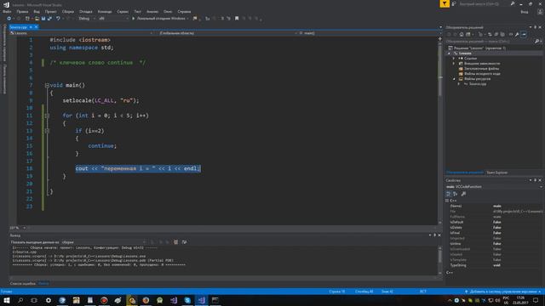Click the navigate backward toolbar icon
Screen dimensions: 545x306
9,19
